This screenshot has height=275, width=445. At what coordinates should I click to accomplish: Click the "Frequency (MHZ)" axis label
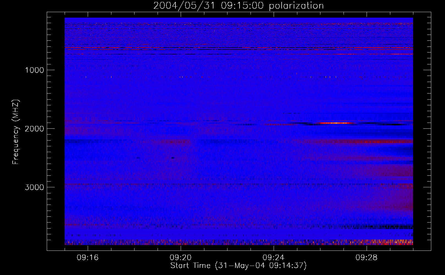(16, 132)
